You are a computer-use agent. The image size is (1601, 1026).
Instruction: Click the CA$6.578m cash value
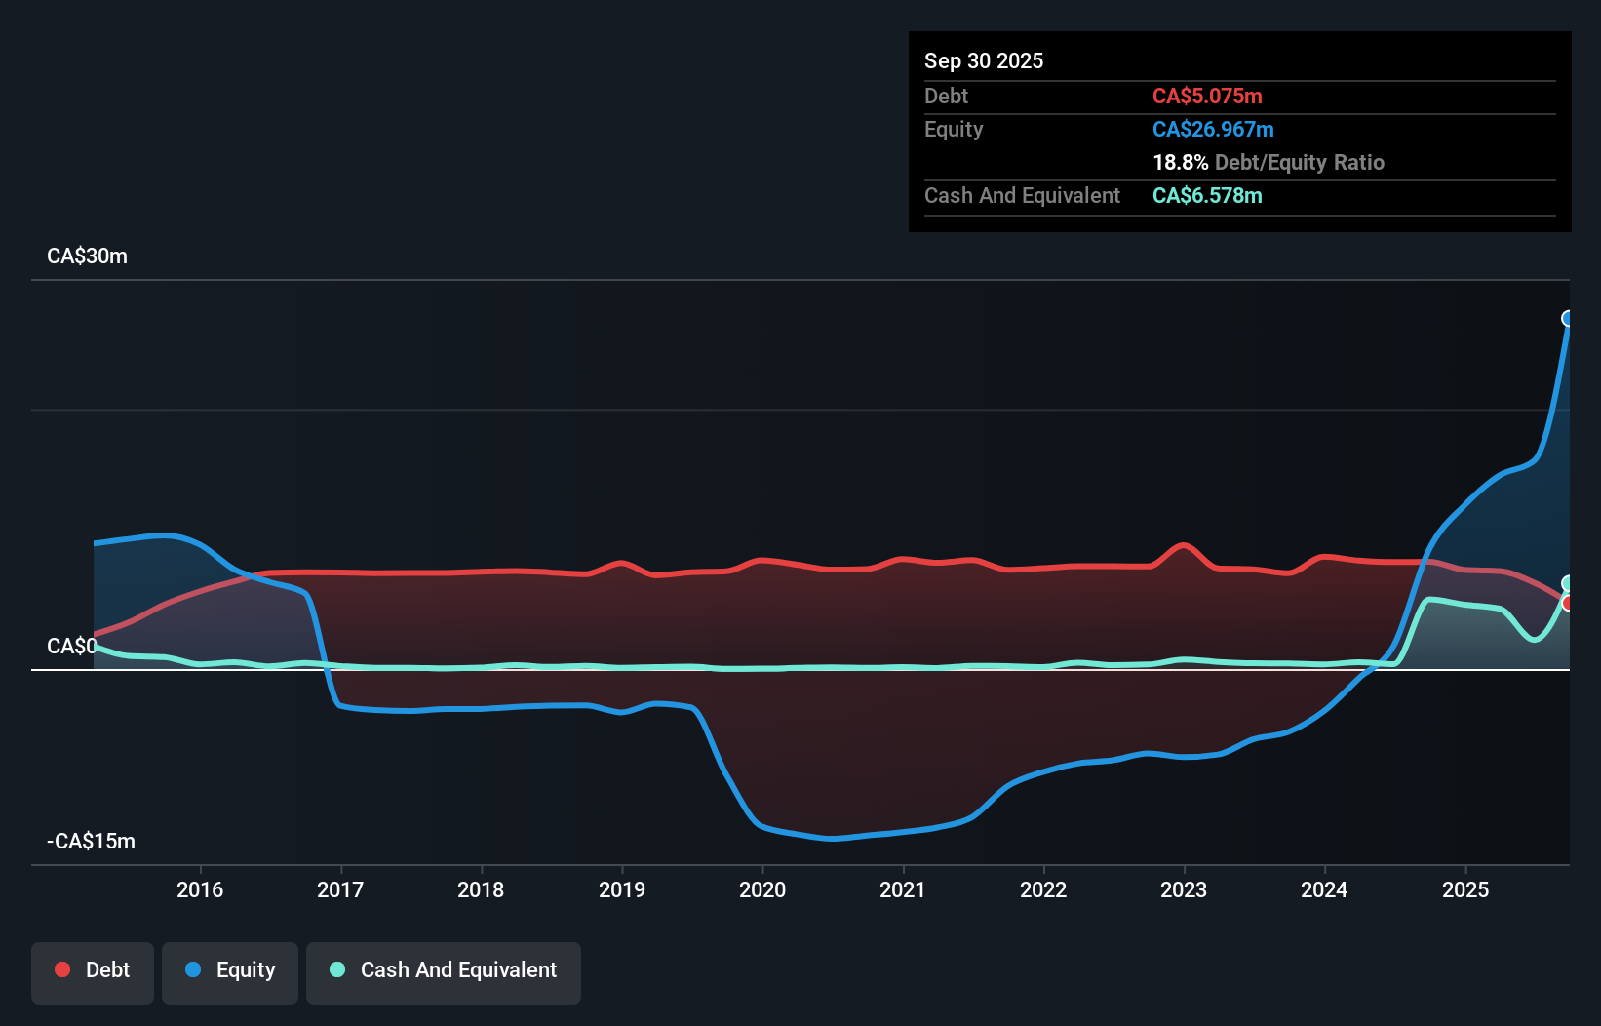point(1207,195)
